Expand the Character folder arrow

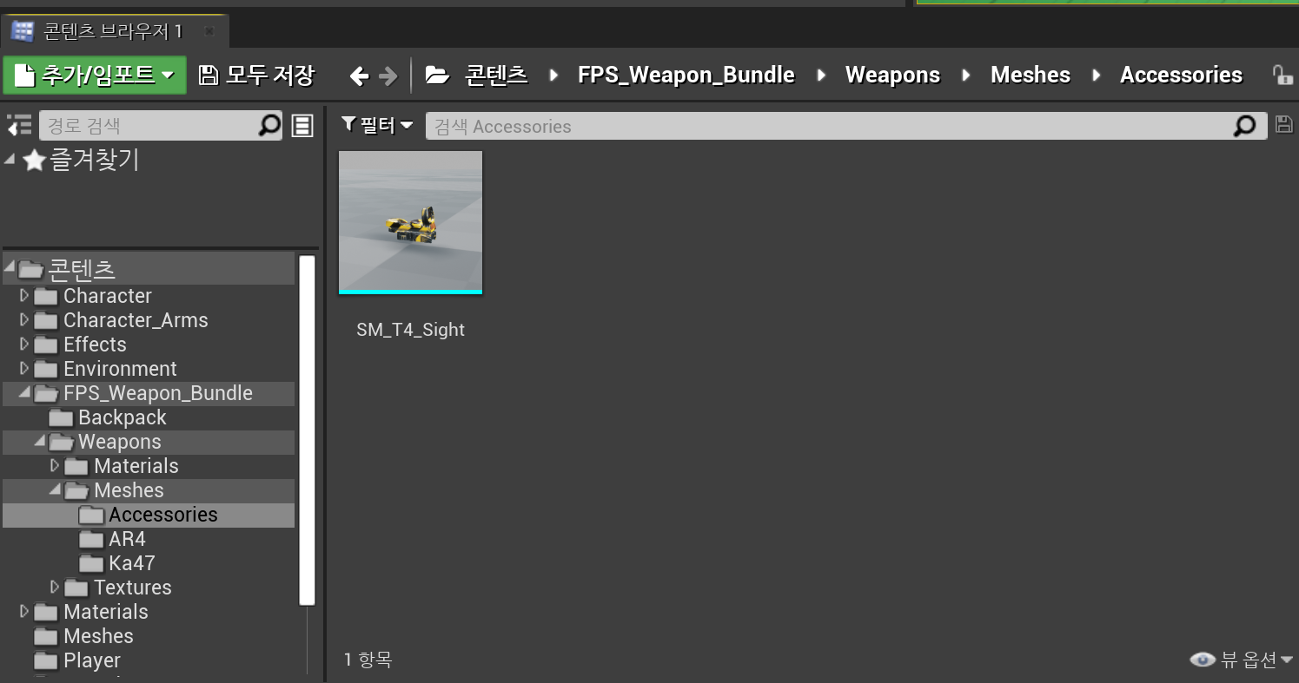[24, 296]
